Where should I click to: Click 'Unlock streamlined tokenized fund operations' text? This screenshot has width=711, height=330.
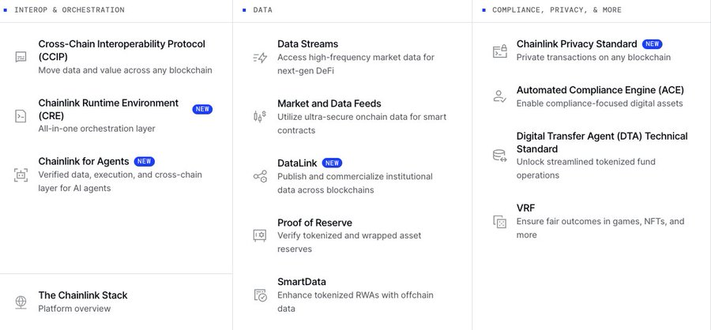tap(586, 169)
